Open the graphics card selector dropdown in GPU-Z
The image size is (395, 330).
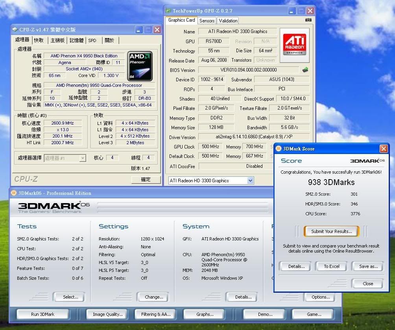pos(250,180)
